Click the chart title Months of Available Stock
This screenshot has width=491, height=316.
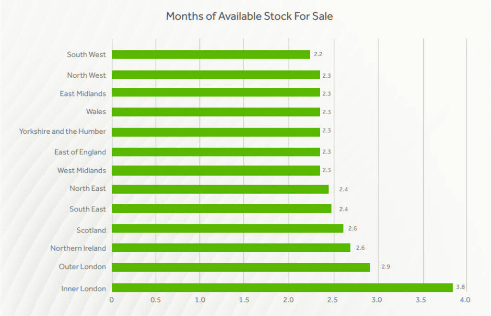249,16
